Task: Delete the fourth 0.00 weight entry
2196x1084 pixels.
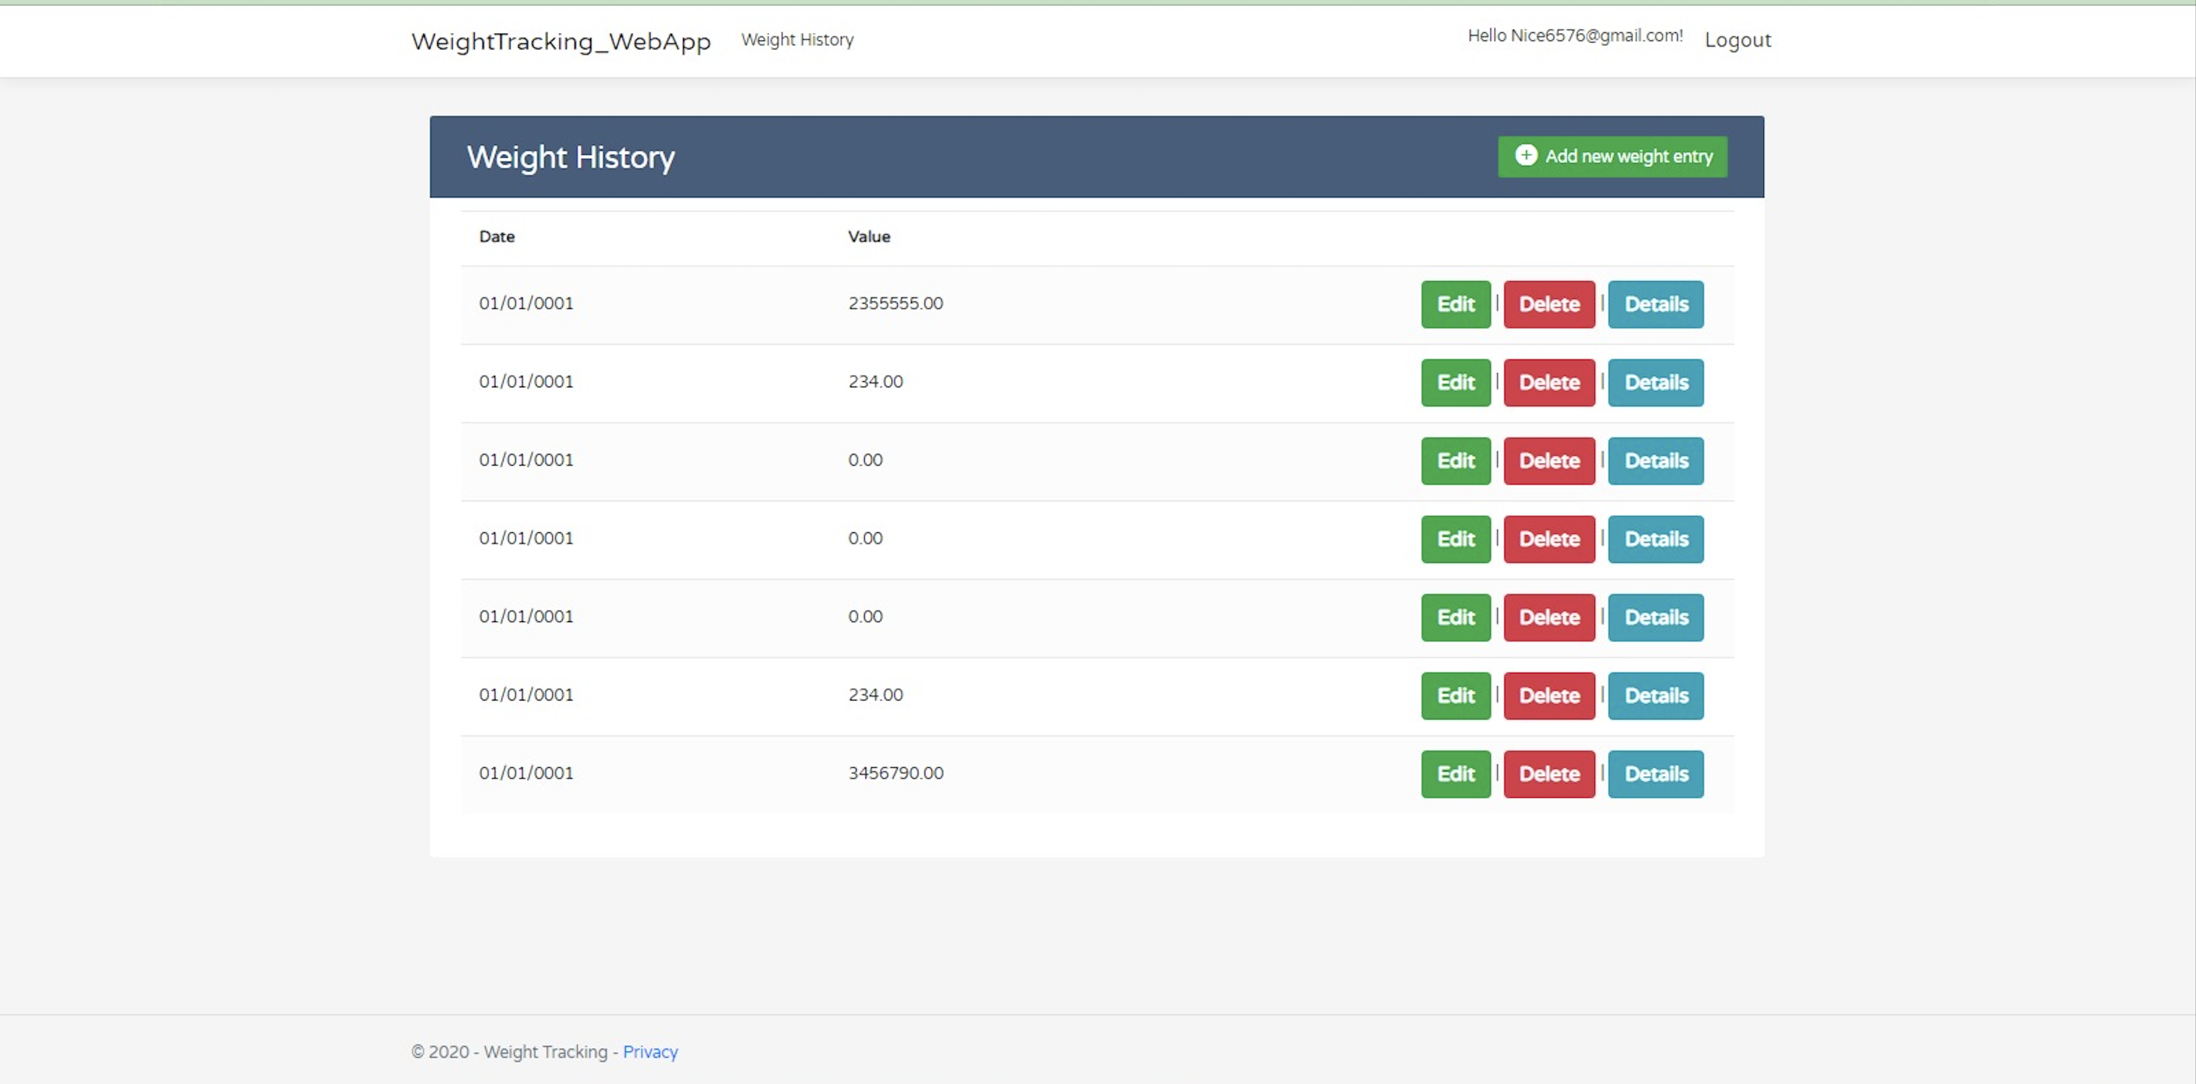Action: [x=1549, y=539]
